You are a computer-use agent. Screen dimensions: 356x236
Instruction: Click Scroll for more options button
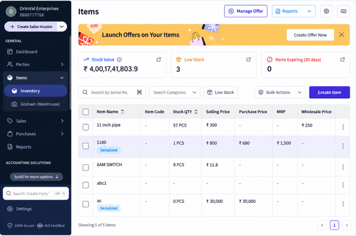pyautogui.click(x=36, y=177)
